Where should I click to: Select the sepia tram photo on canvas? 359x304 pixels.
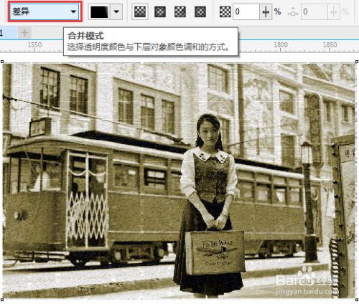[179, 181]
